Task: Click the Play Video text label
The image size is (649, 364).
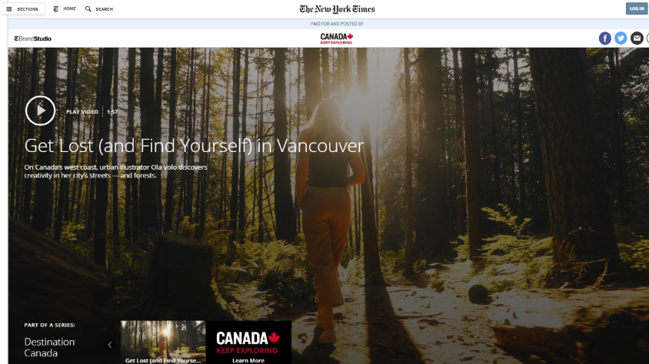Action: (82, 112)
